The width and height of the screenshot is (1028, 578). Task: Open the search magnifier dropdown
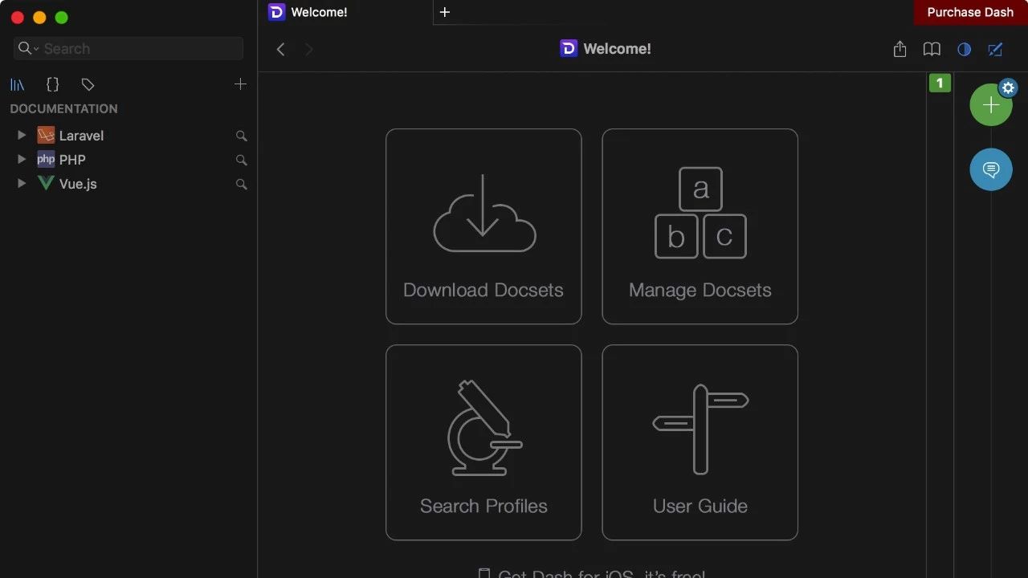(x=28, y=49)
